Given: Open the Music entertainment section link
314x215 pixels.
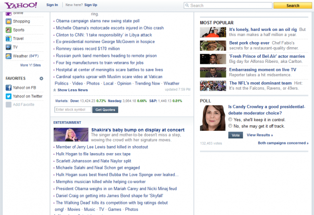Looking at the screenshot, I should click(89, 209).
